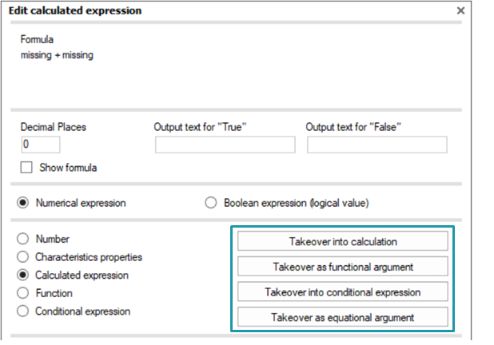Pick the Conditional expression radio option
The image size is (494, 345).
click(22, 311)
